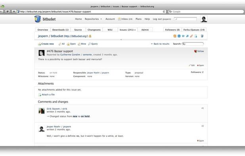Image resolution: width=245 pixels, height=156 pixels.
Task: Click the blue square icon in repository toolbar
Action: [179, 36]
